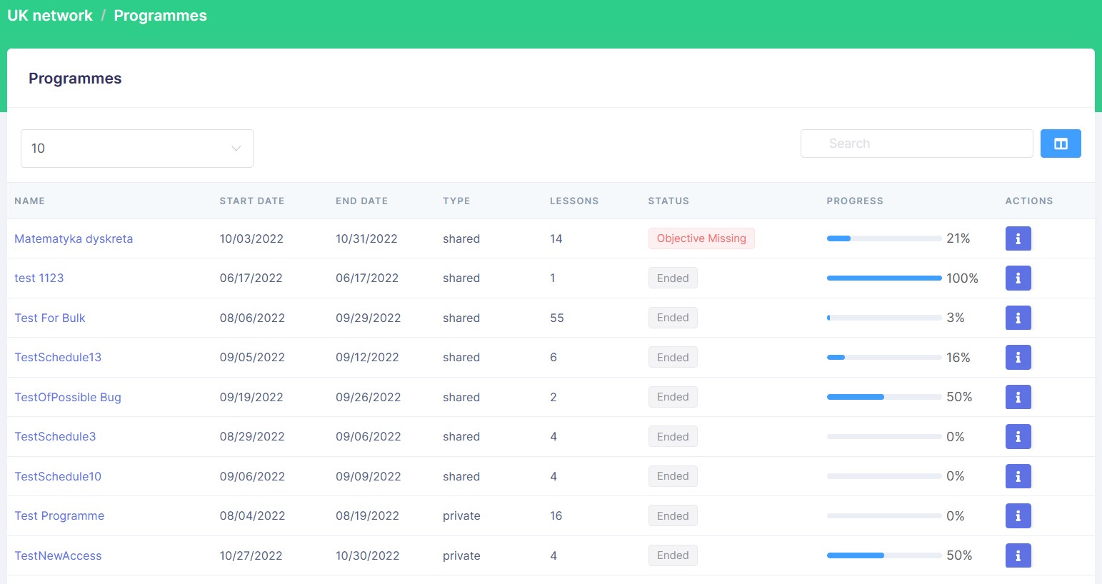Screen dimensions: 1102x584
Task: Toggle the column visibility button
Action: [1061, 144]
